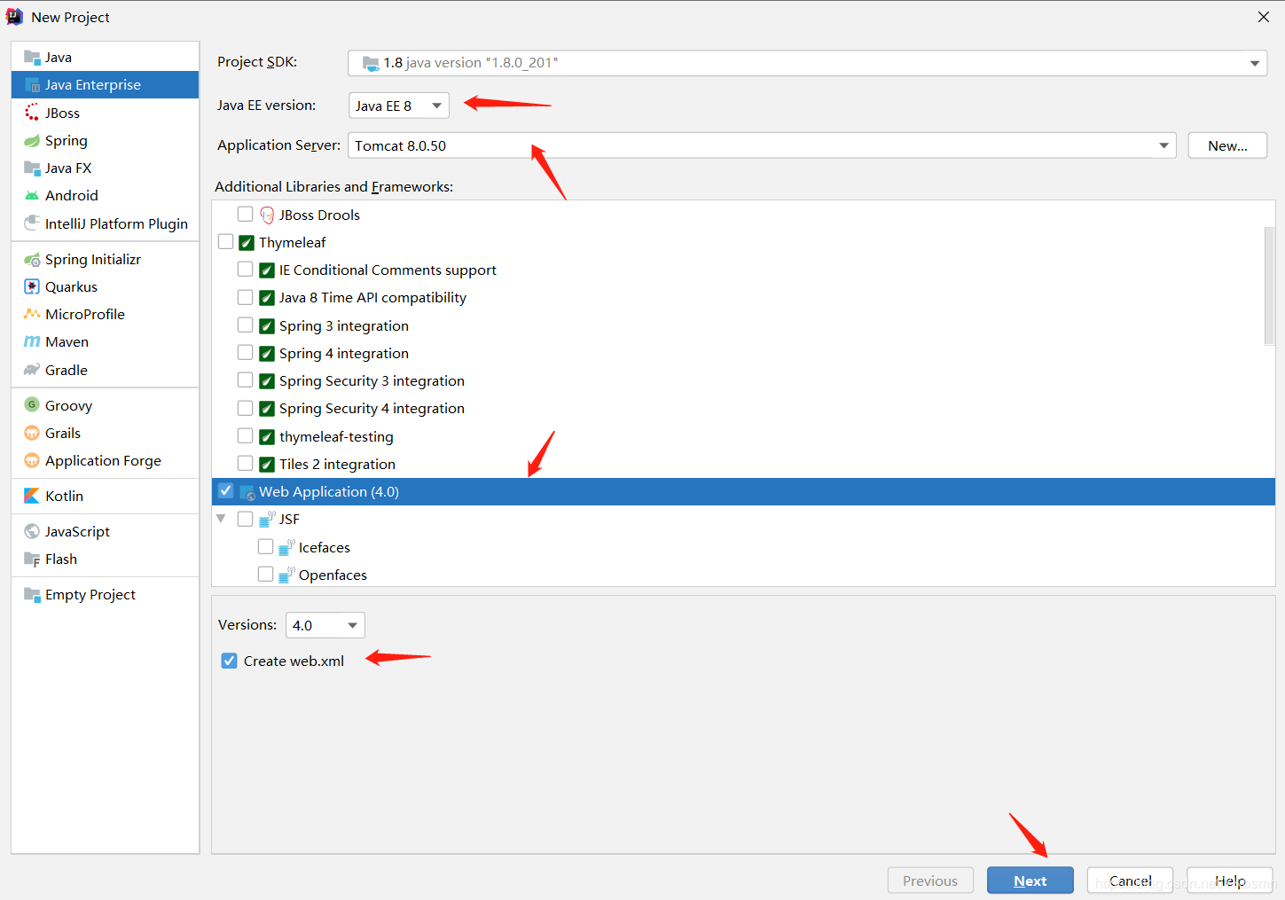Enable the JSF checkbox
Viewport: 1285px width, 900px height.
pyautogui.click(x=246, y=519)
